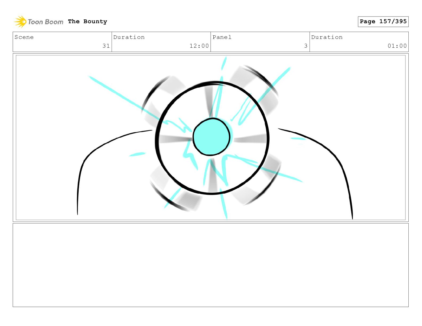Click the cyan glowing core in the storyboard
This screenshot has height=326, width=422.
211,137
